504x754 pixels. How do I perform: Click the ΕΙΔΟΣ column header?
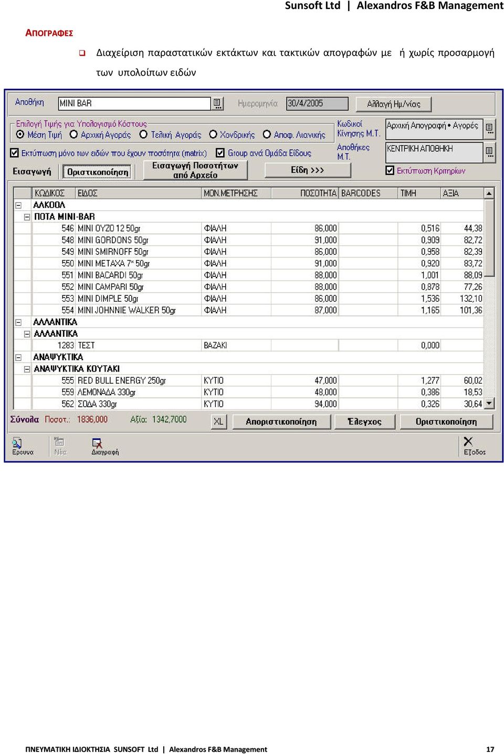(139, 193)
